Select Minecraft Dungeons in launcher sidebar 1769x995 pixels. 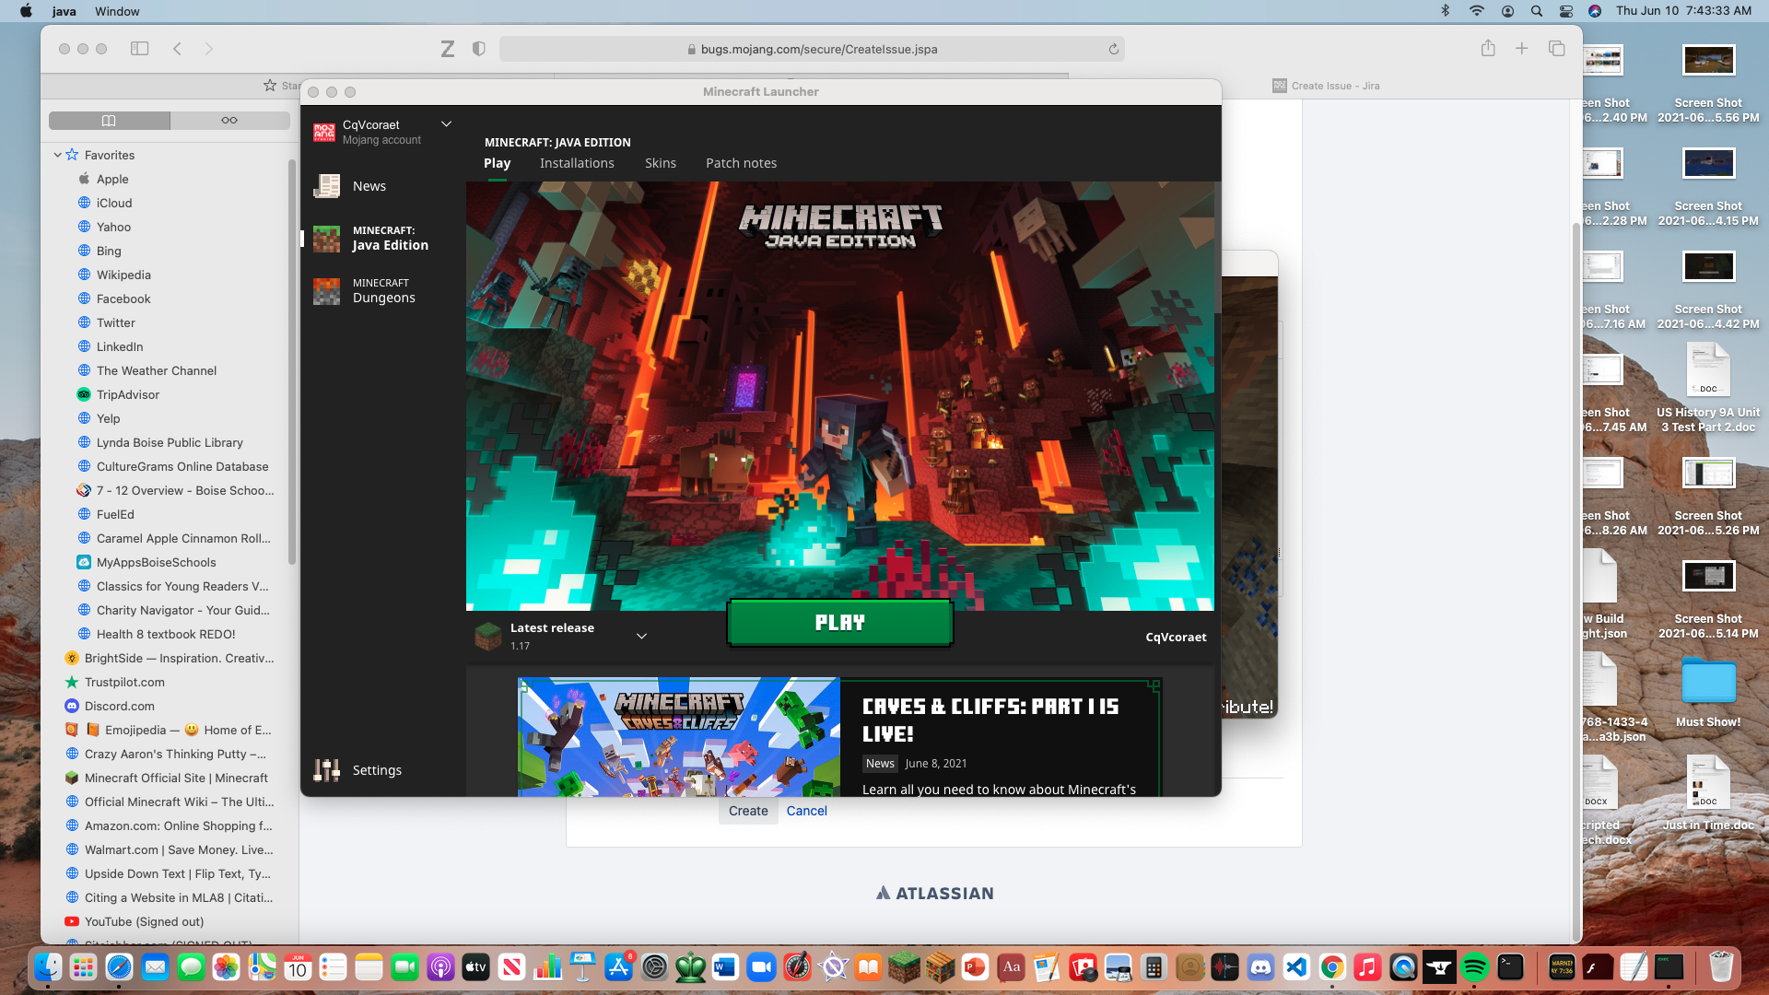coord(382,291)
